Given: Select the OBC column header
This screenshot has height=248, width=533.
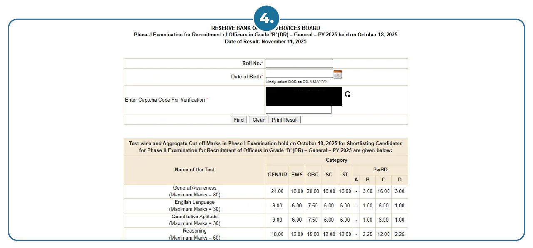Looking at the screenshot, I should pos(313,175).
